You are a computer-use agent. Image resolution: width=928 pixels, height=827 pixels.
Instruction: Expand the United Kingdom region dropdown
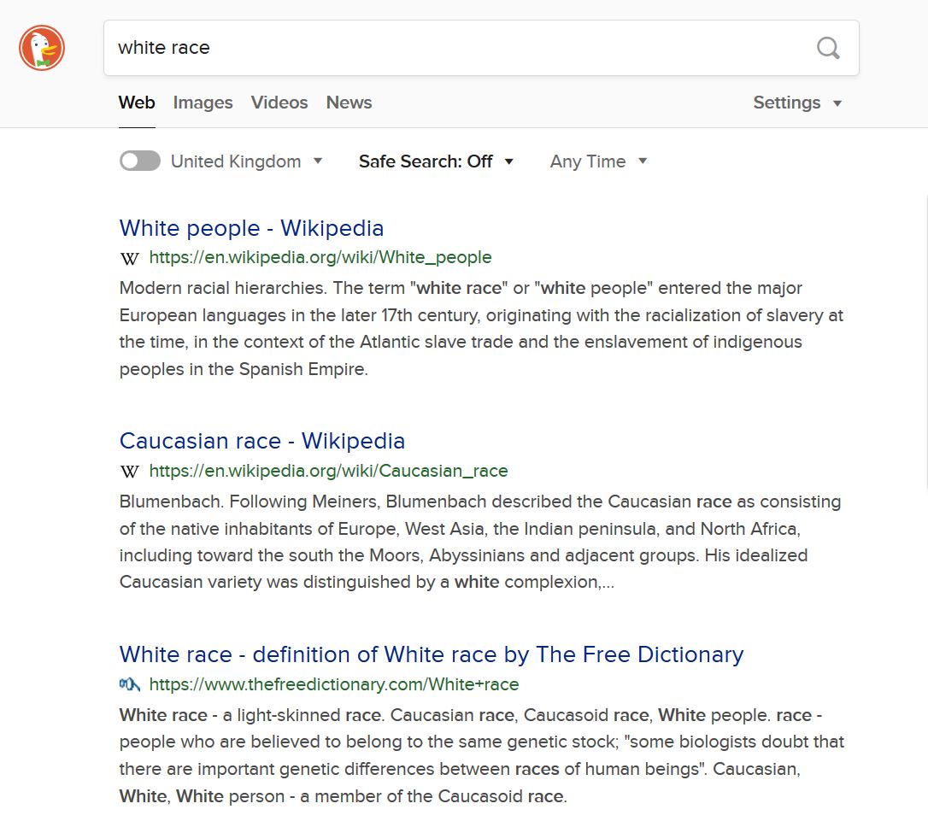point(246,161)
